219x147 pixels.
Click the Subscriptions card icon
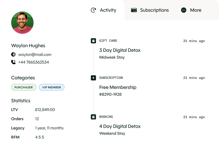tap(134, 10)
